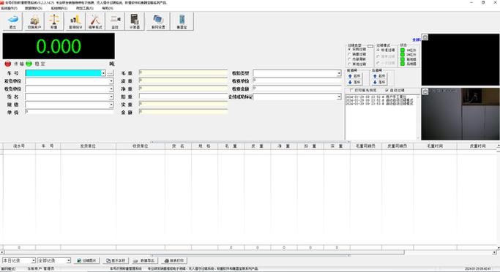The image size is (500, 272).
Task: Click the lower camera video preview
Action: (x=460, y=114)
